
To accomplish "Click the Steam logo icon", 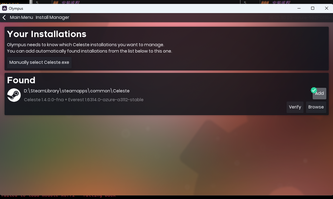I will pos(14,95).
